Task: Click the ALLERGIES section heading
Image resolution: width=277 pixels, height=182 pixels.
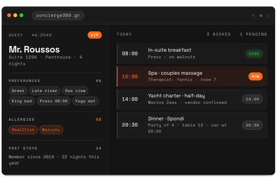Action: point(21,119)
